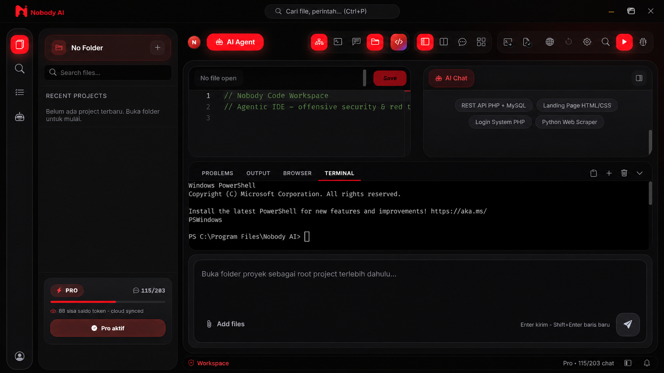This screenshot has width=664, height=373.
Task: Click the AI Agent button
Action: [x=235, y=42]
